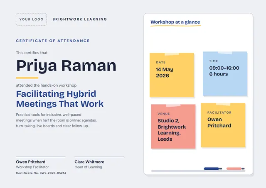Screen dimensions: 266x188
Task: Click the FACILITATOR label on yellow note
Action: point(219,112)
